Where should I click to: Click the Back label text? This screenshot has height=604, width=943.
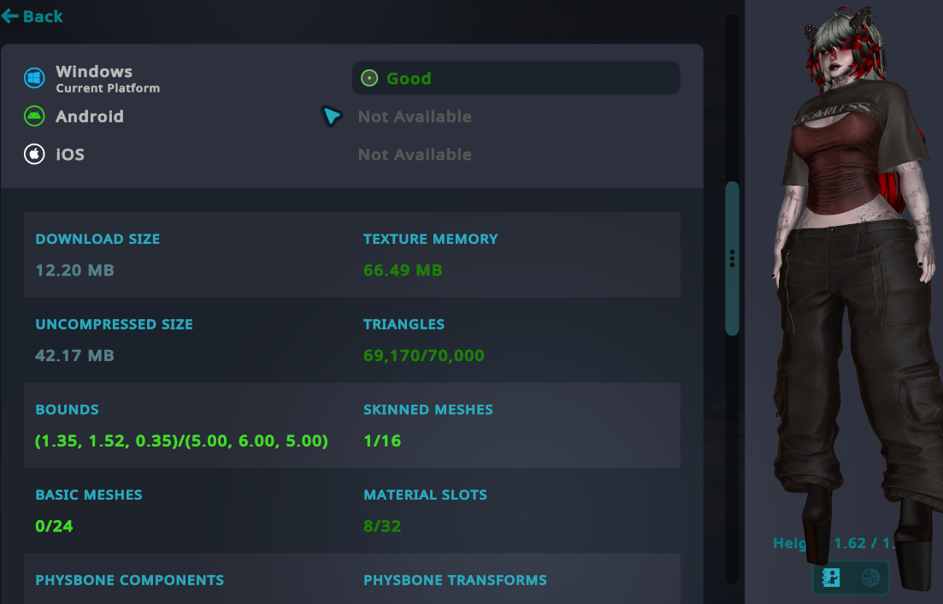tap(43, 16)
